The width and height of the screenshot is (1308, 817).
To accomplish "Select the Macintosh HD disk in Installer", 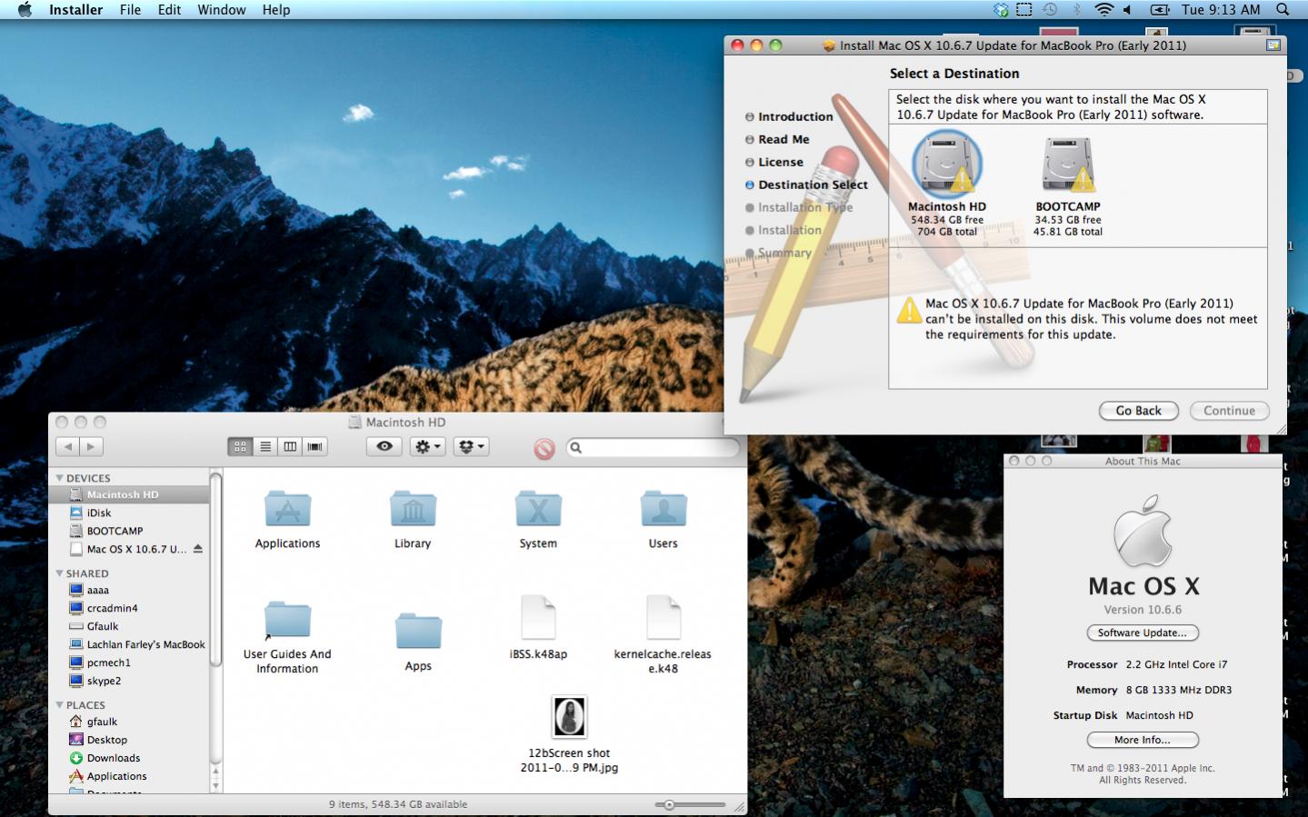I will pyautogui.click(x=947, y=184).
